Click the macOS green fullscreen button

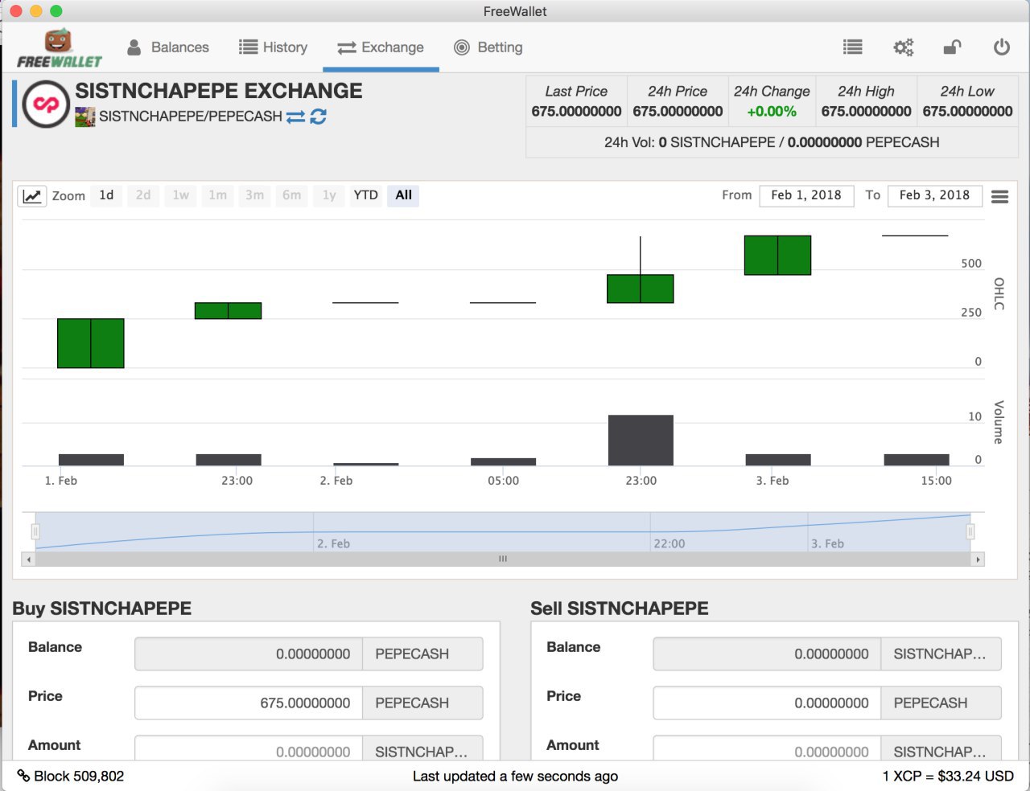[56, 10]
